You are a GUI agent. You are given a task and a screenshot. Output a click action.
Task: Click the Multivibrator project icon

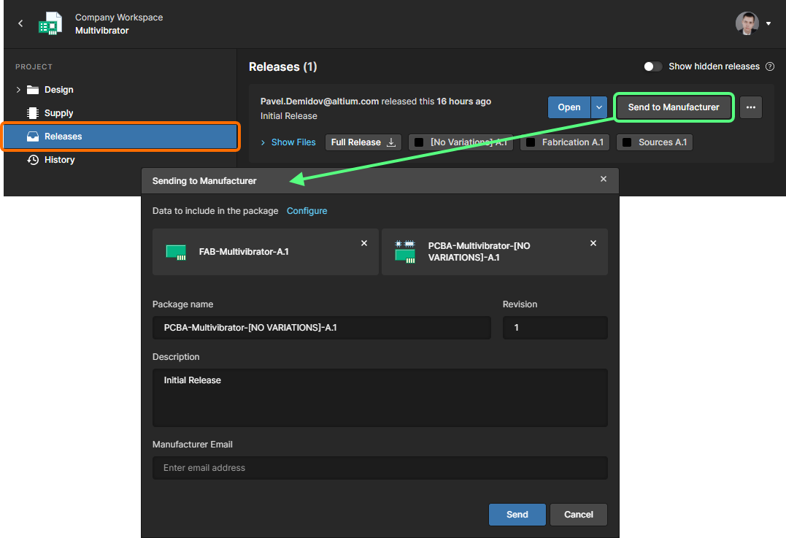coord(50,23)
